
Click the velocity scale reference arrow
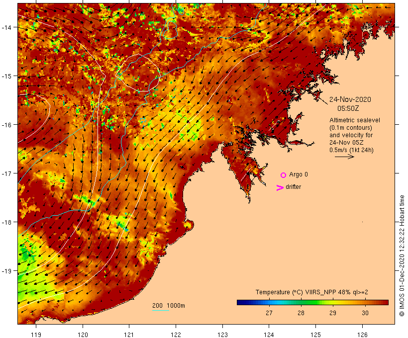pos(344,157)
